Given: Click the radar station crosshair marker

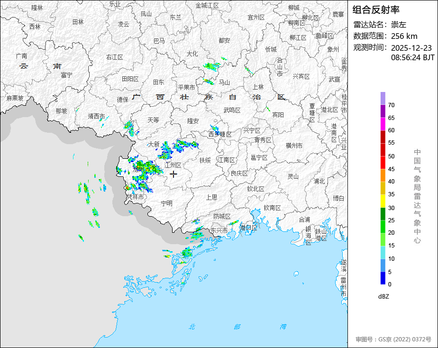Looking at the screenshot, I should [173, 174].
